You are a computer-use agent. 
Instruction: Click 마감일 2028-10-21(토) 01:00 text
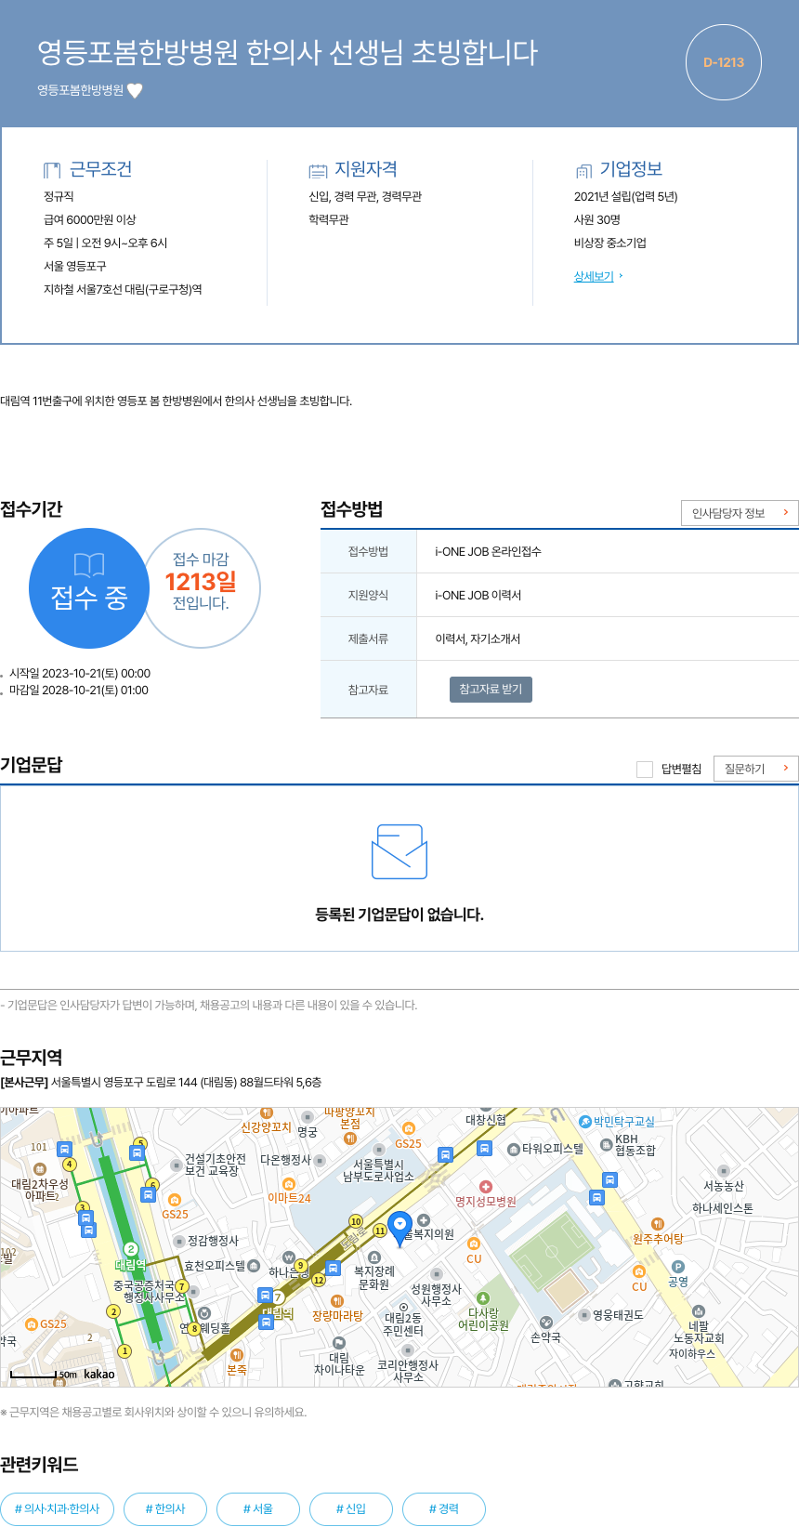click(79, 690)
